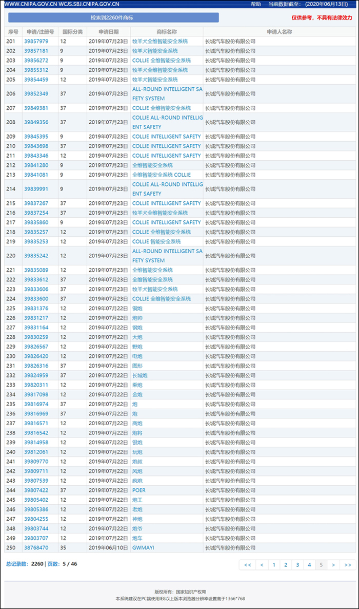This screenshot has width=359, height=609.
Task: Open application number 39854459
Action: coord(36,80)
